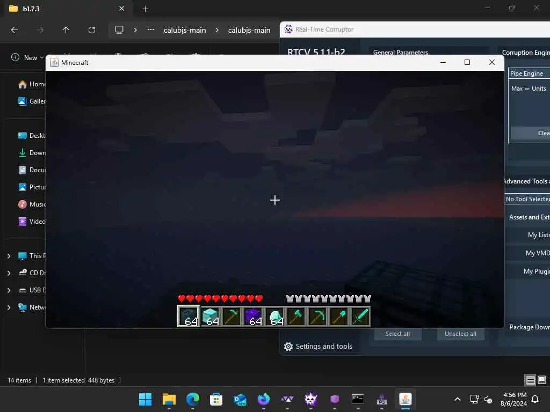The height and width of the screenshot is (412, 550).
Task: Expand the USB Drive tree node
Action: coord(9,290)
